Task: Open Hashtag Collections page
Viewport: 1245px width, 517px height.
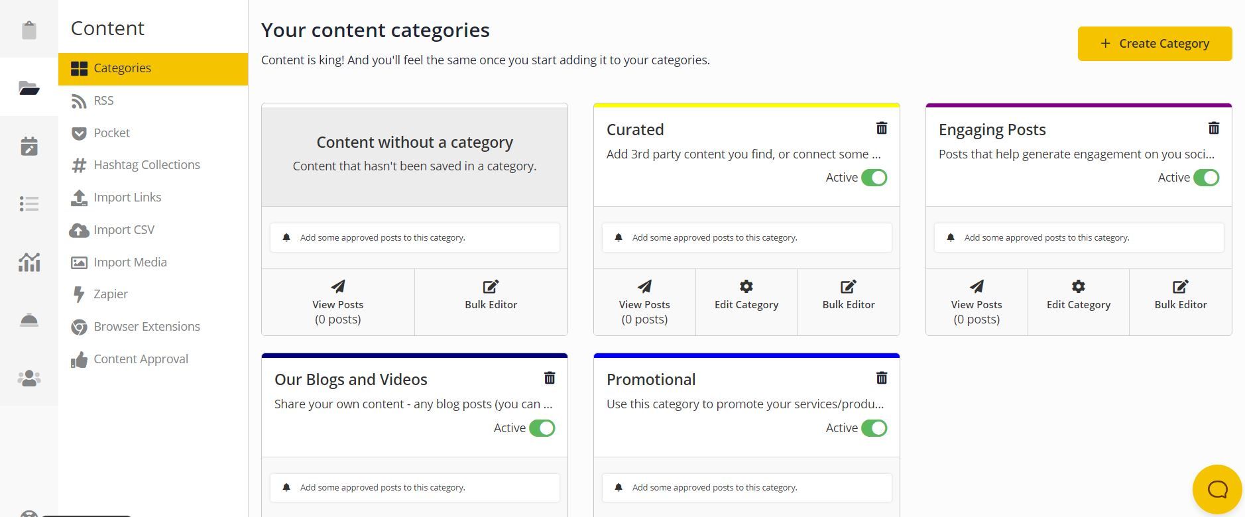Action: click(147, 164)
